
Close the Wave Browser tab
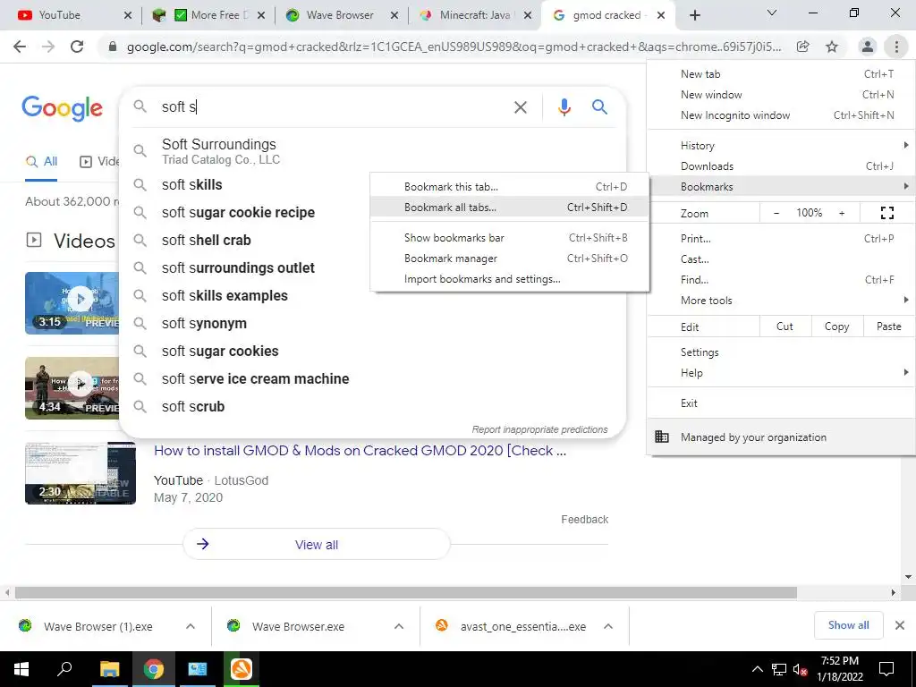(394, 15)
